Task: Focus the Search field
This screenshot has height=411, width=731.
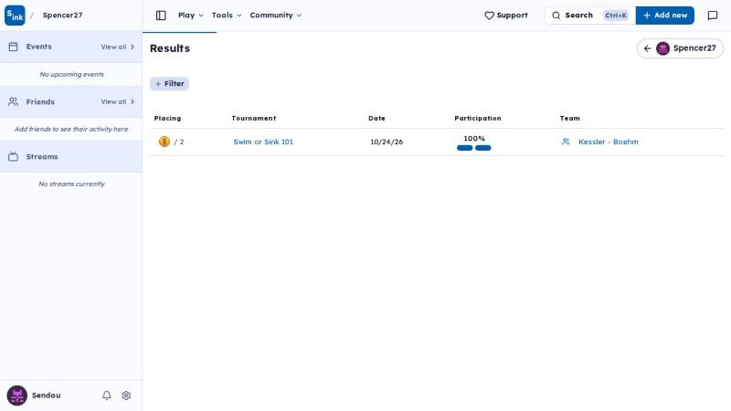Action: 589,16
